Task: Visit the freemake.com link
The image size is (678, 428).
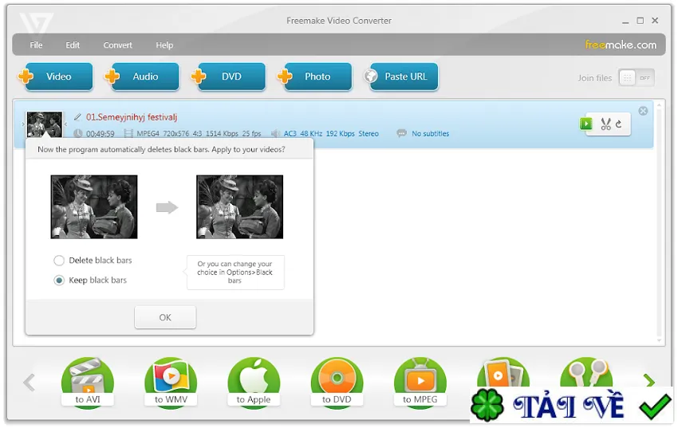Action: [621, 45]
